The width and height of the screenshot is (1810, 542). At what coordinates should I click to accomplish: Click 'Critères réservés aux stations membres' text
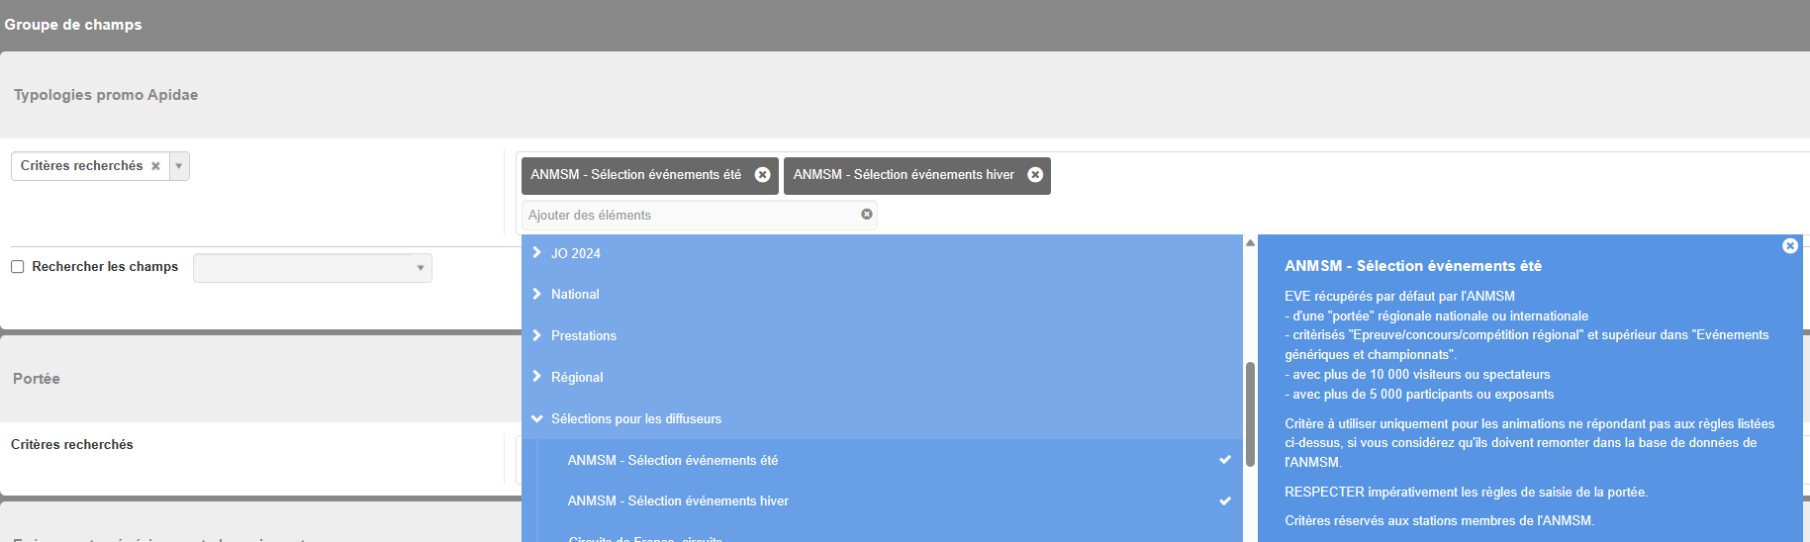click(x=1439, y=521)
